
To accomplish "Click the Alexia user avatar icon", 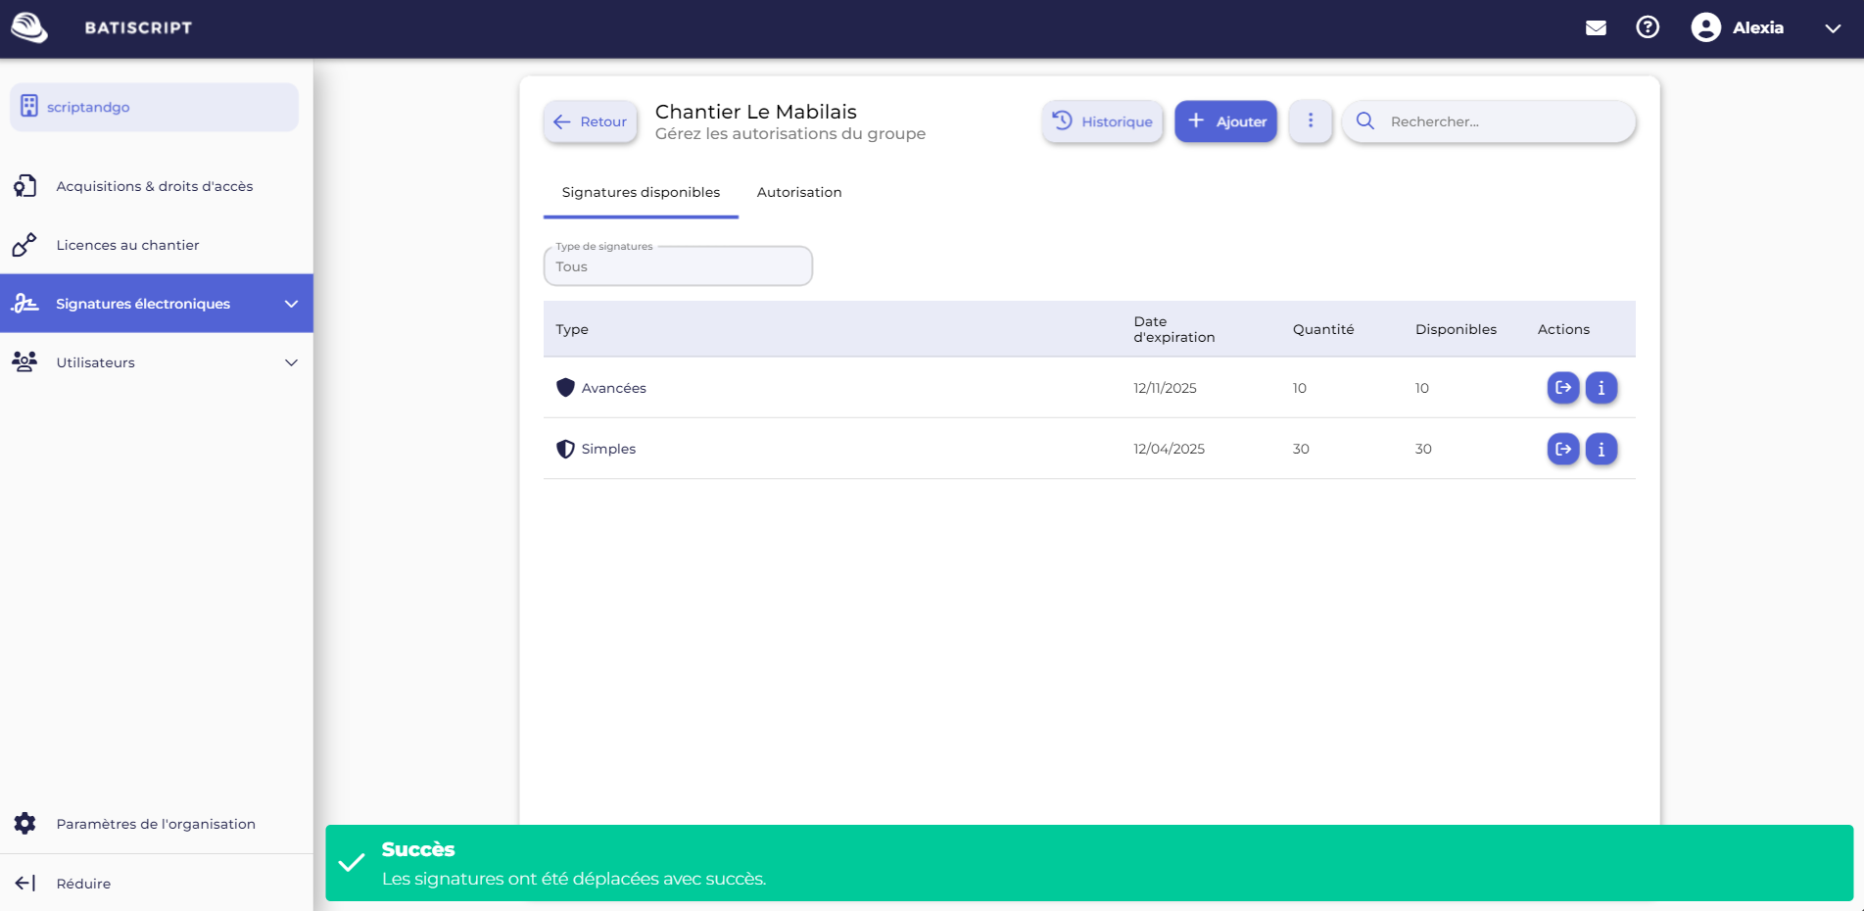I will [x=1705, y=27].
